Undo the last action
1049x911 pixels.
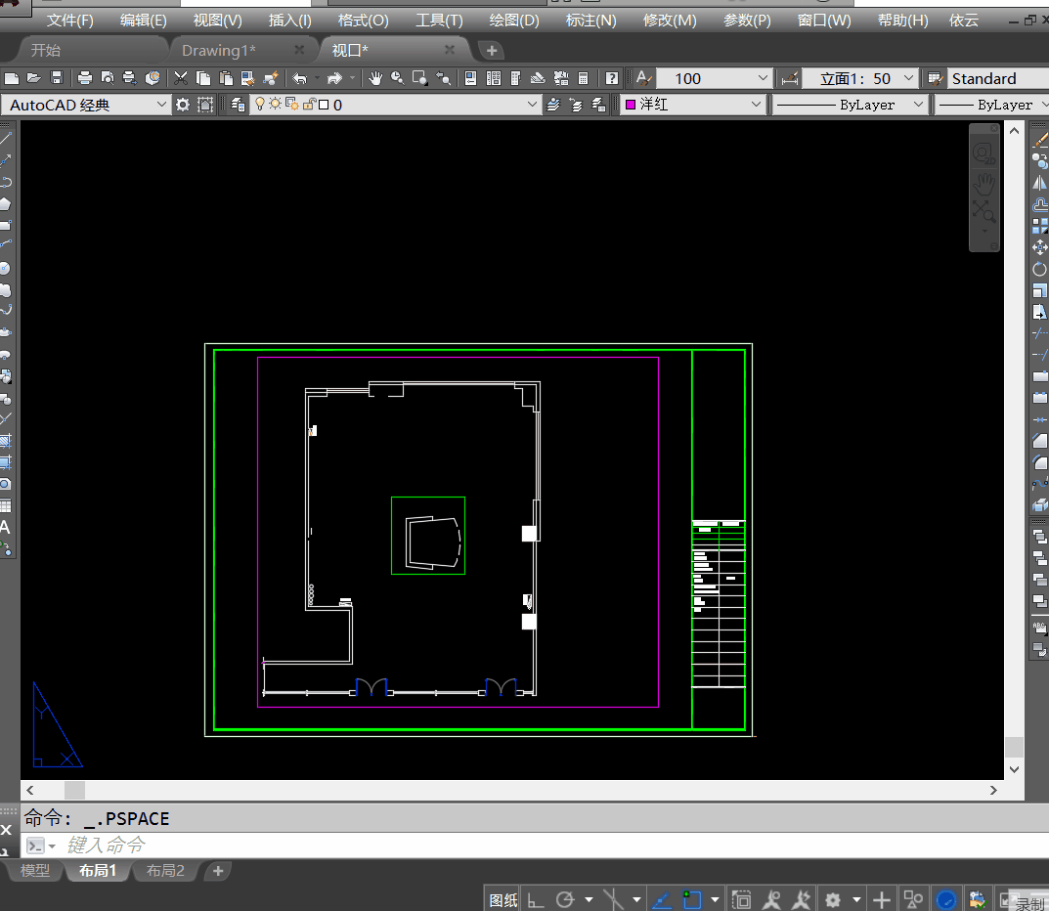(300, 78)
